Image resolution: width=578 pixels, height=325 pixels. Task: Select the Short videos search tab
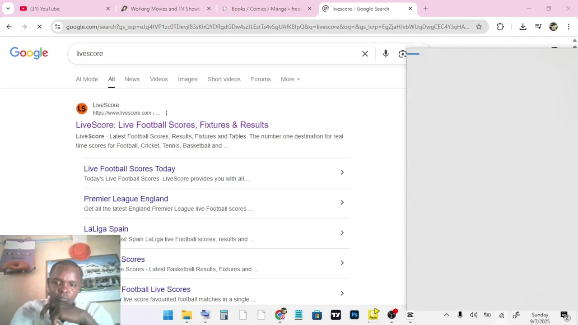click(224, 79)
